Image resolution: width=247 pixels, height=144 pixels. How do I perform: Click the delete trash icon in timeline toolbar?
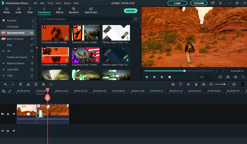[x=21, y=84]
